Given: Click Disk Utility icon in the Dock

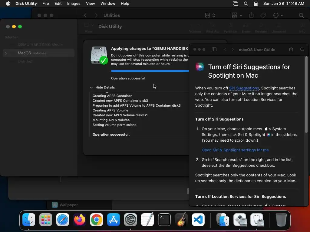Looking at the screenshot, I should click(x=257, y=220).
